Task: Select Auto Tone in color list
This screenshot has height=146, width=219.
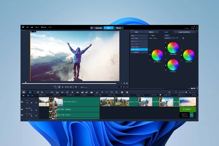Action: [x=139, y=38]
